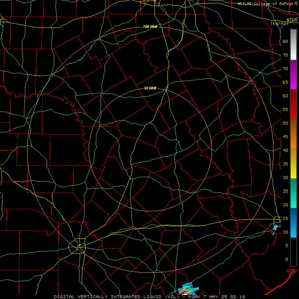Pick the black bottom segment of the legend
The height and width of the screenshot is (299, 299).
coord(293,252)
